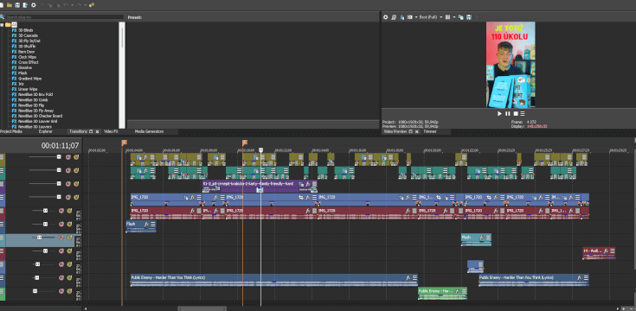Collapse the All transitions folder tree node

pyautogui.click(x=2, y=25)
